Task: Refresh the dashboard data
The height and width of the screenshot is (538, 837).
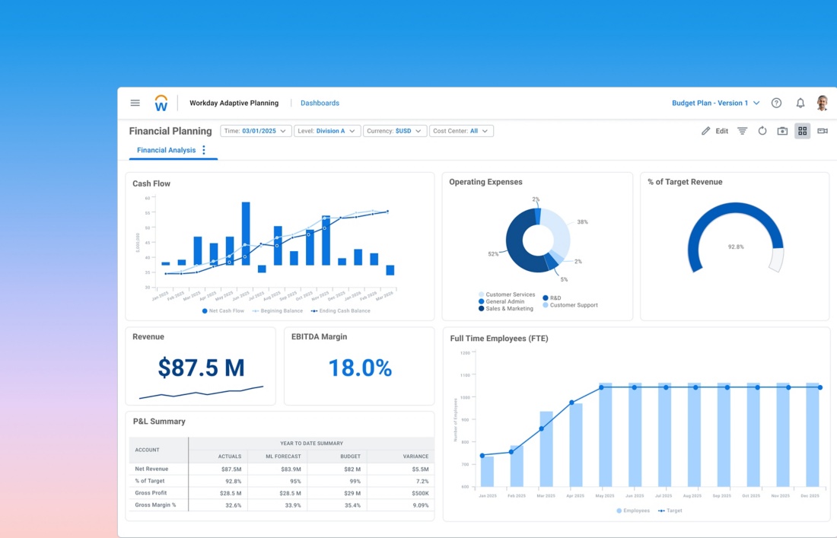Action: coord(762,130)
